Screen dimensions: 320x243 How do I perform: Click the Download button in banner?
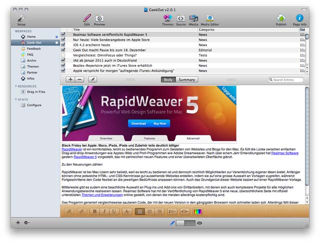tap(138, 123)
